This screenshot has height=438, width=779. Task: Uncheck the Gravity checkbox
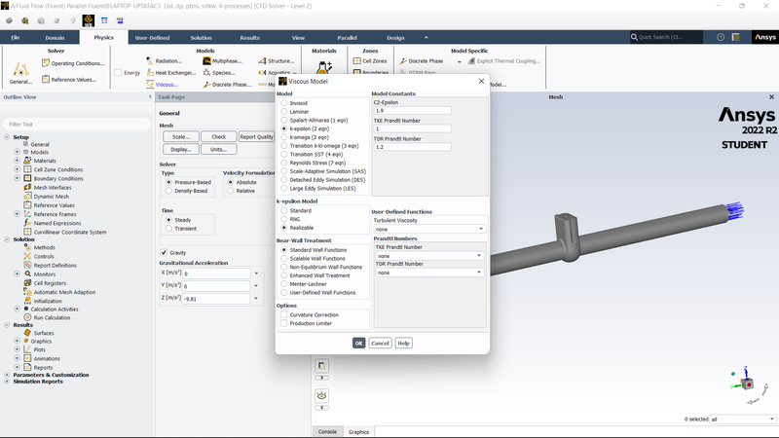point(164,252)
